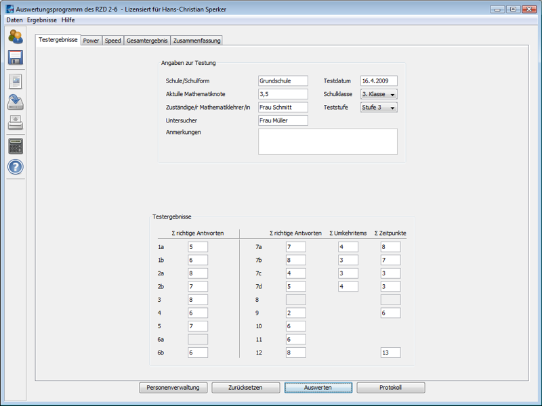The width and height of the screenshot is (542, 406).
Task: Click the document preview icon in sidebar
Action: tap(15, 81)
